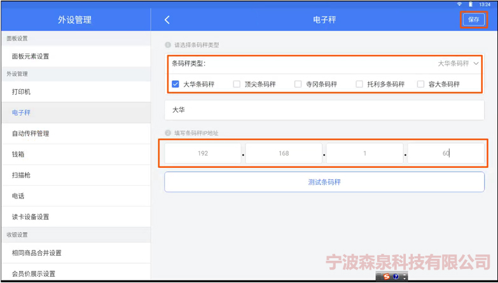The image size is (498, 283).
Task: Check the 顶尖条码秤 checkbox
Action: (237, 84)
